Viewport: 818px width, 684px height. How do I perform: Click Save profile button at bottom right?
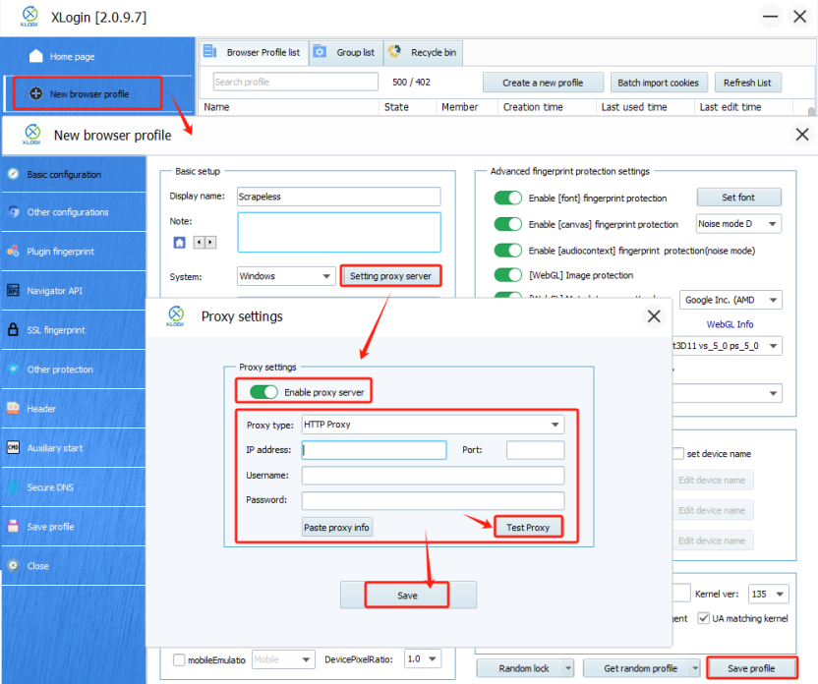pos(751,668)
